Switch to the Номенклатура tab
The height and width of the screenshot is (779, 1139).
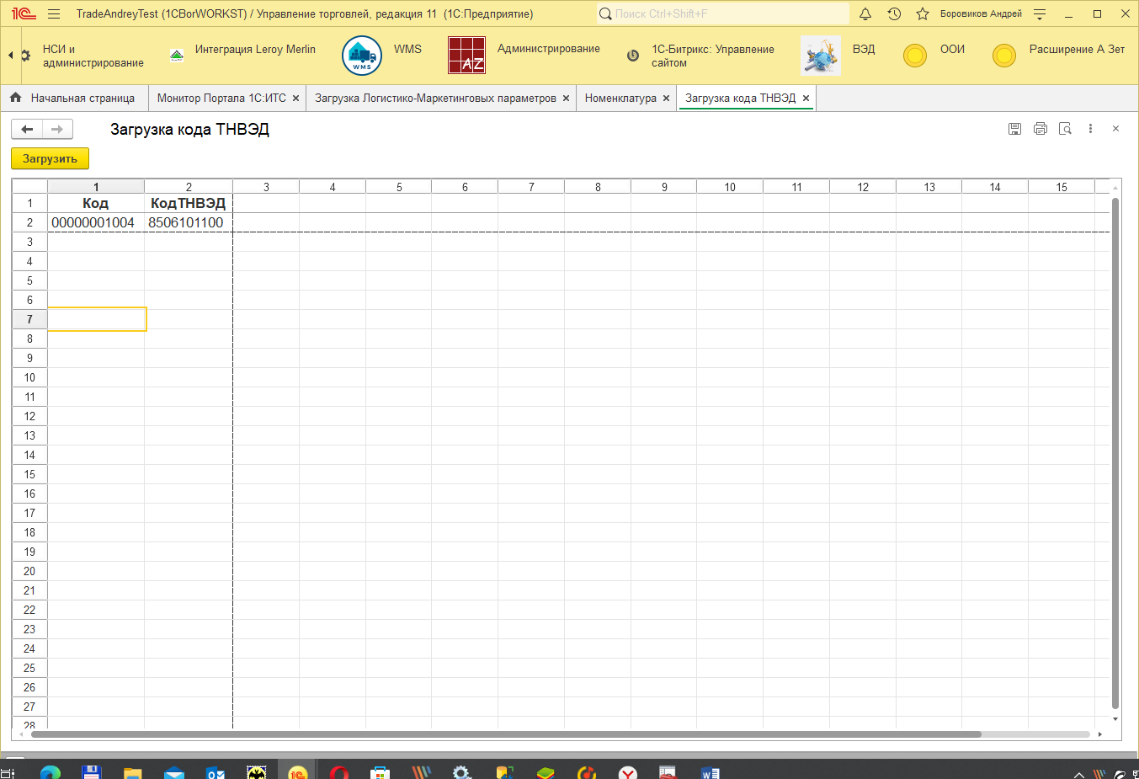(x=620, y=99)
